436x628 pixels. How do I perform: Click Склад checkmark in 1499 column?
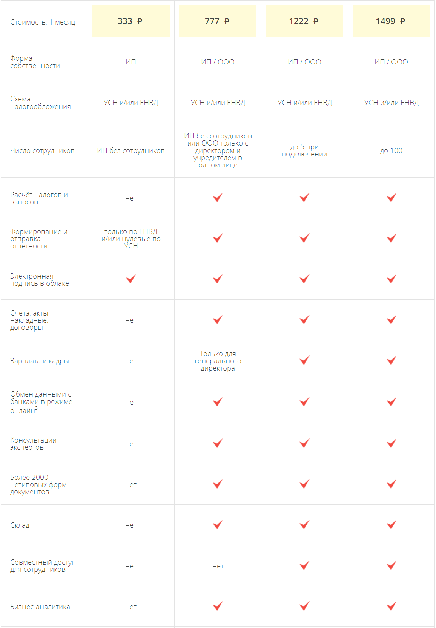pyautogui.click(x=391, y=525)
